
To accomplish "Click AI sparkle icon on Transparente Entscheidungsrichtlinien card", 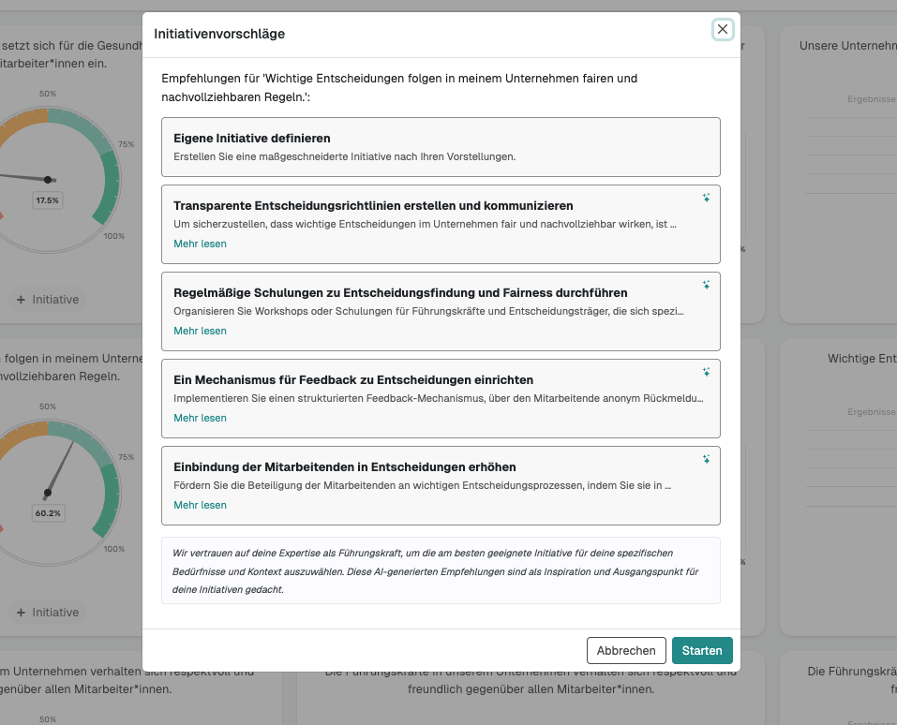I will point(706,198).
